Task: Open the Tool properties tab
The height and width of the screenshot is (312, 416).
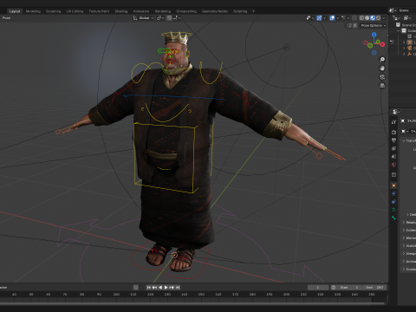Action: coord(393,122)
